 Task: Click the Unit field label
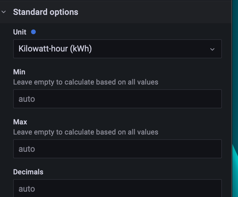20,32
